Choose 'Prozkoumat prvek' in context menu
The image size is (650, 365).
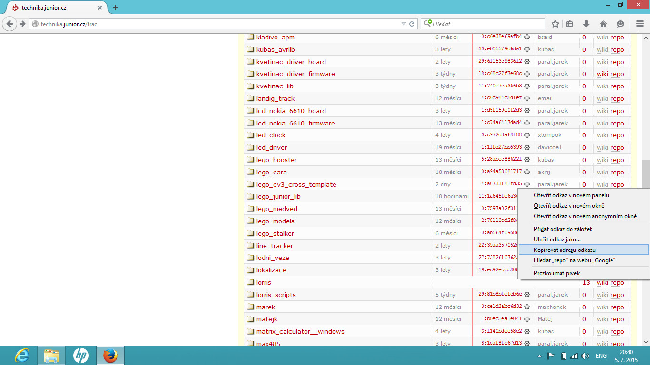pyautogui.click(x=557, y=273)
